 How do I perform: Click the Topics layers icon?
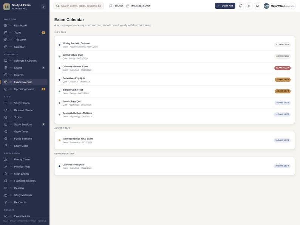pos(6,117)
